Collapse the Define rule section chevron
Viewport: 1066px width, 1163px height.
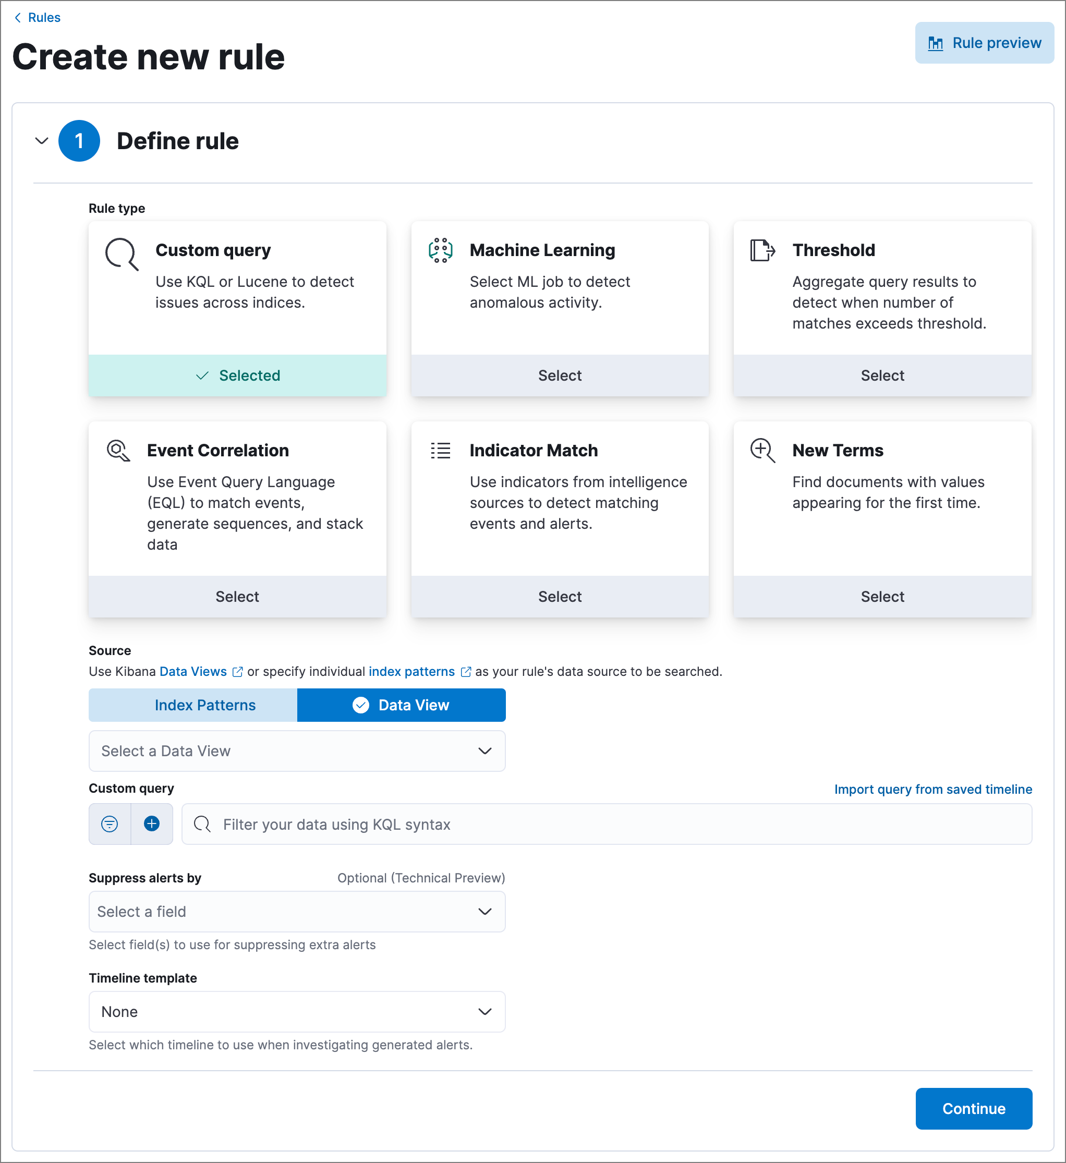(x=41, y=141)
